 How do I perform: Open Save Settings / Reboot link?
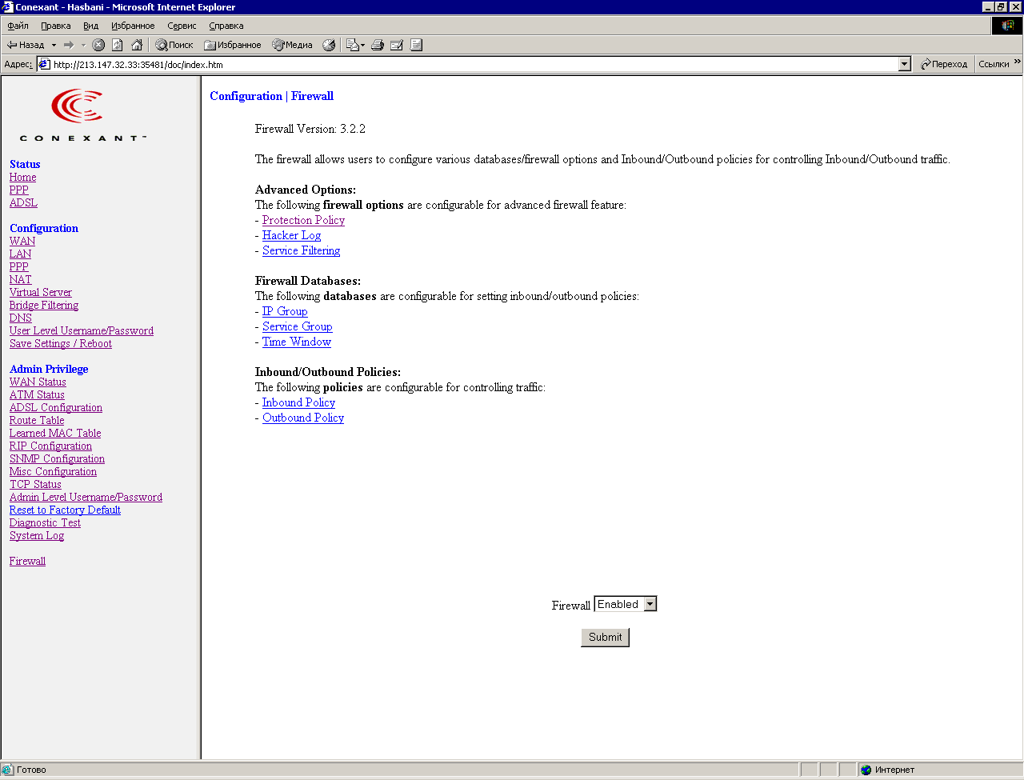click(x=61, y=343)
